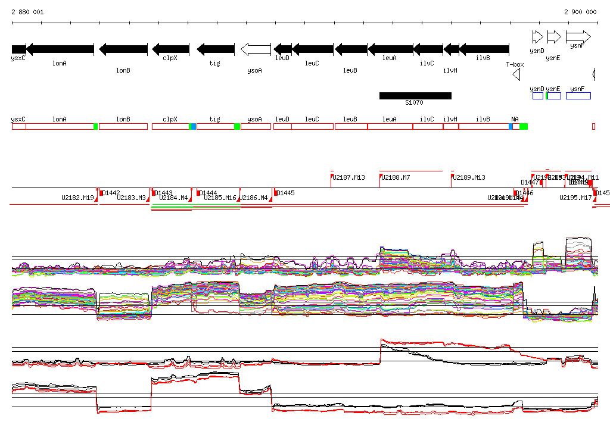Screen dimensions: 610x425
Task: Click the black clpX gene arrow
Action: (170, 49)
